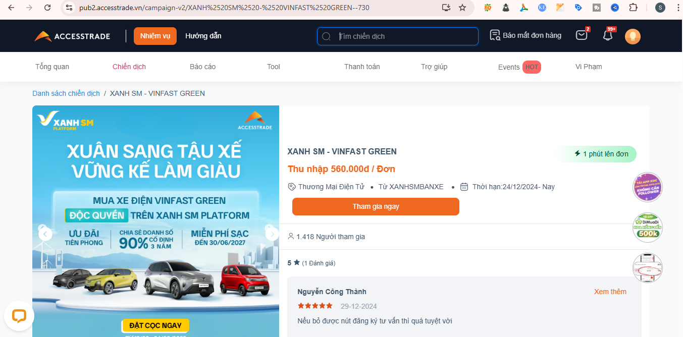Click the Vinfast Green campaign banner image
The width and height of the screenshot is (683, 337).
click(x=155, y=221)
